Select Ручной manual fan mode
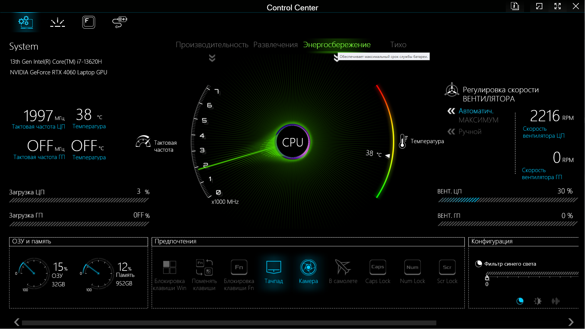 click(470, 132)
